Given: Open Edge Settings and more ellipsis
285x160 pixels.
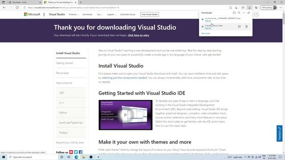Looking at the screenshot, I should pyautogui.click(x=281, y=8).
